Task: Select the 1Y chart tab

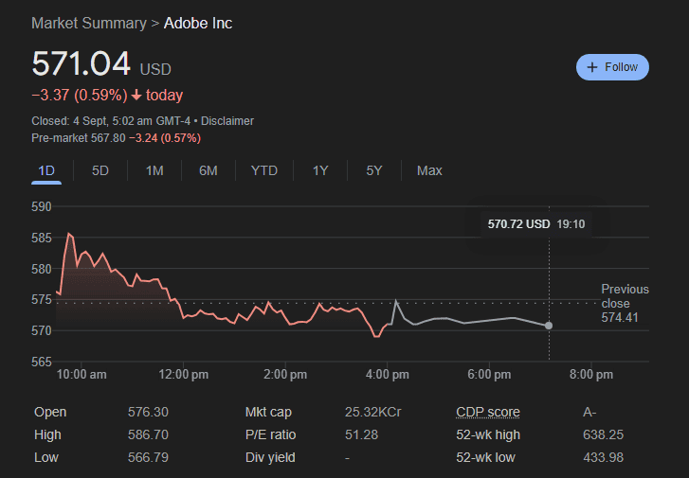Action: pyautogui.click(x=320, y=170)
